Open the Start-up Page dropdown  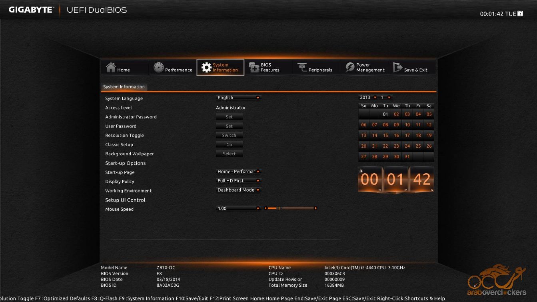pyautogui.click(x=239, y=172)
